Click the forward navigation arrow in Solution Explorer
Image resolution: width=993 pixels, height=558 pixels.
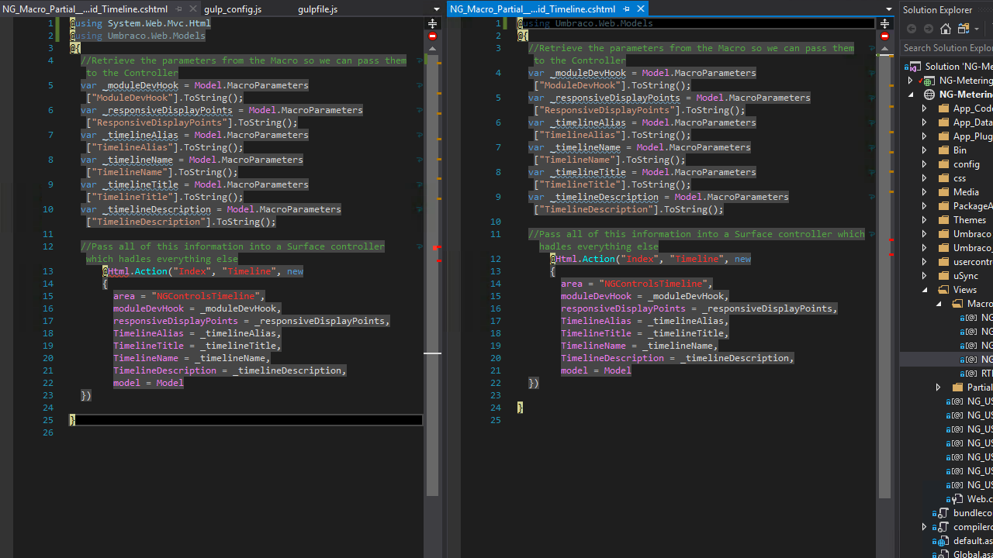(x=929, y=29)
